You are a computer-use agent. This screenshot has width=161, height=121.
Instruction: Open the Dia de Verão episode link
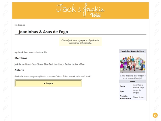(138, 97)
